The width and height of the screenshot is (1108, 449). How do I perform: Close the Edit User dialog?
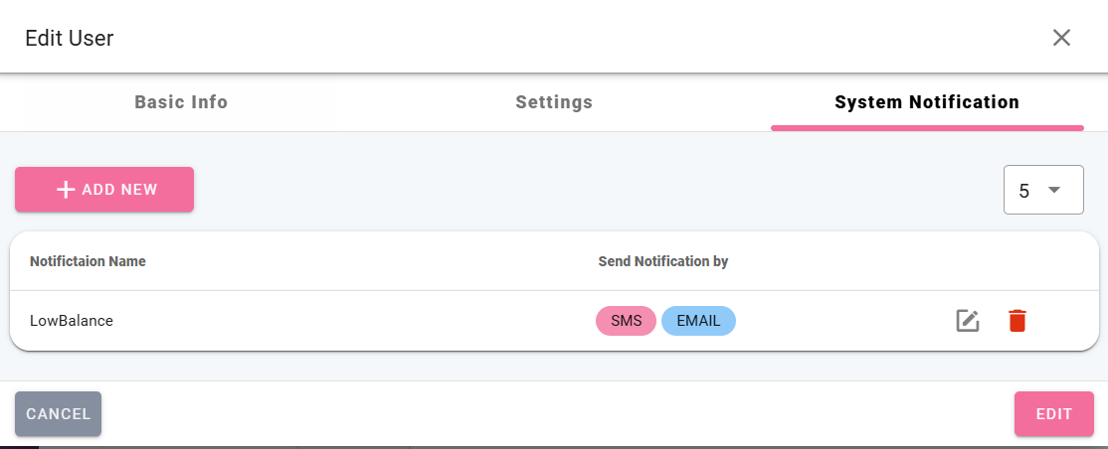pyautogui.click(x=1061, y=38)
